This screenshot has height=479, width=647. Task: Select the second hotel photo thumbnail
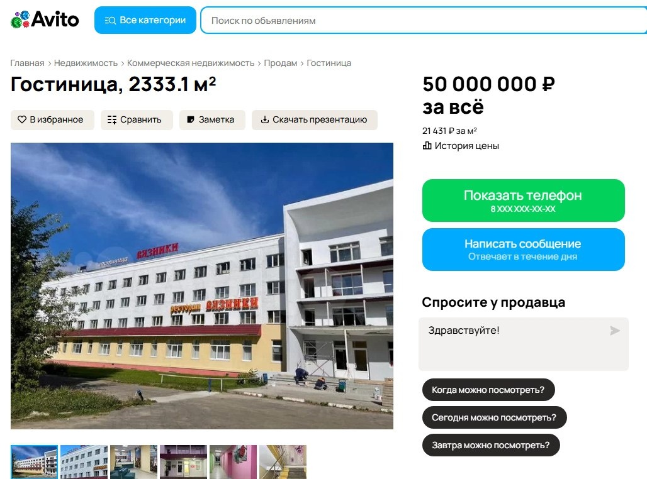coord(84,461)
